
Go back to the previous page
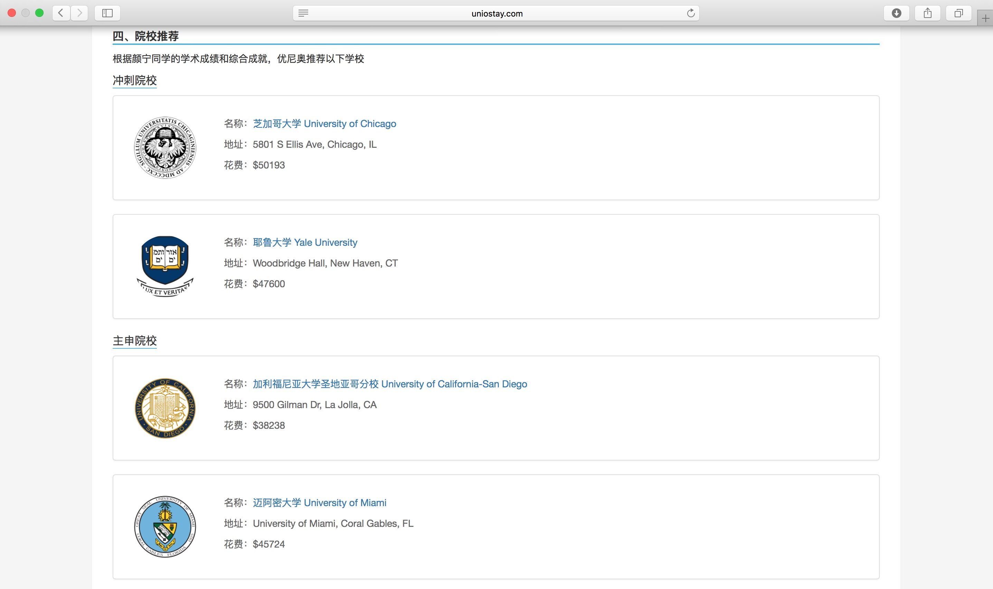coord(61,13)
